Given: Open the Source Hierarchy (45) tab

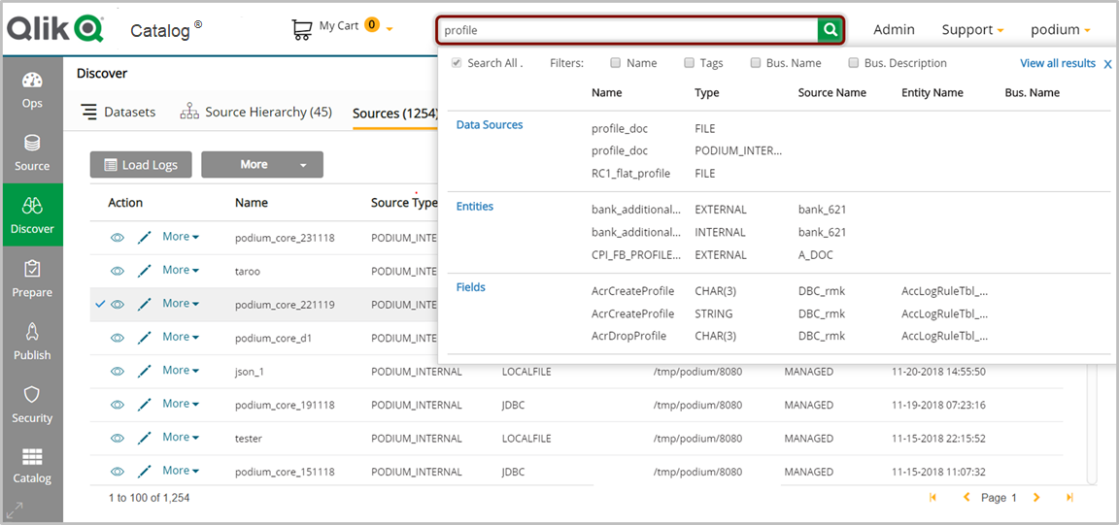Looking at the screenshot, I should click(256, 113).
